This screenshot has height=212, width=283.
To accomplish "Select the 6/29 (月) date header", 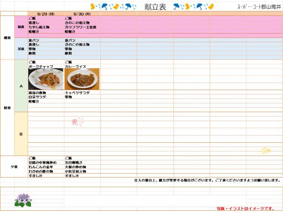I will point(46,14).
